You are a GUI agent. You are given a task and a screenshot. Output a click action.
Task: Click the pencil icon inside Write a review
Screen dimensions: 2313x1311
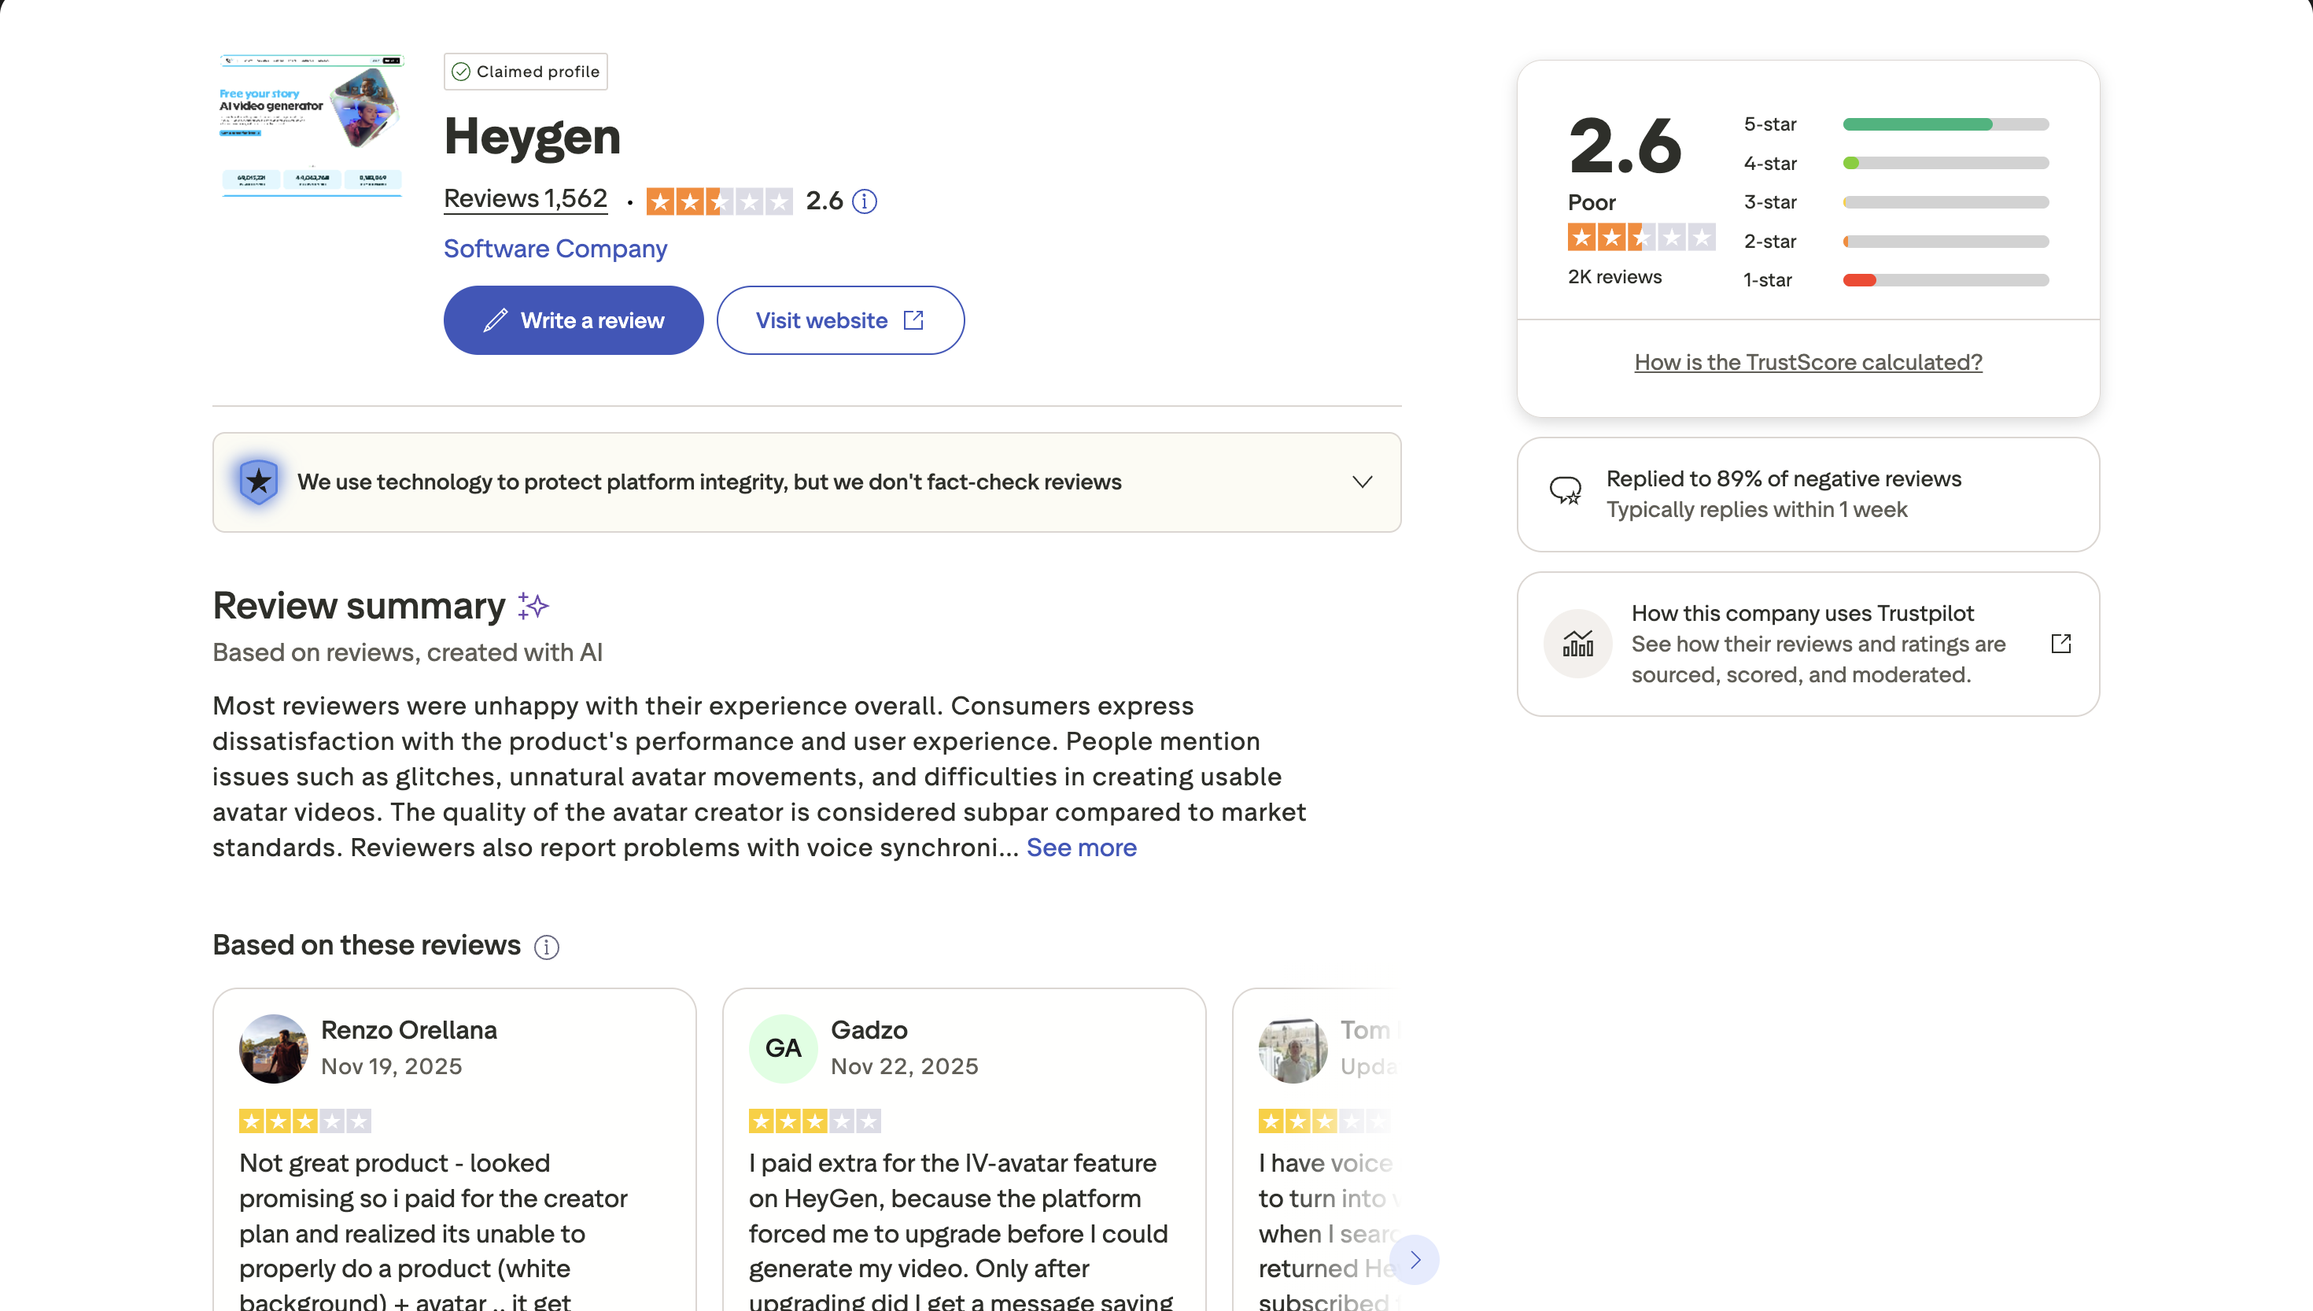point(496,319)
